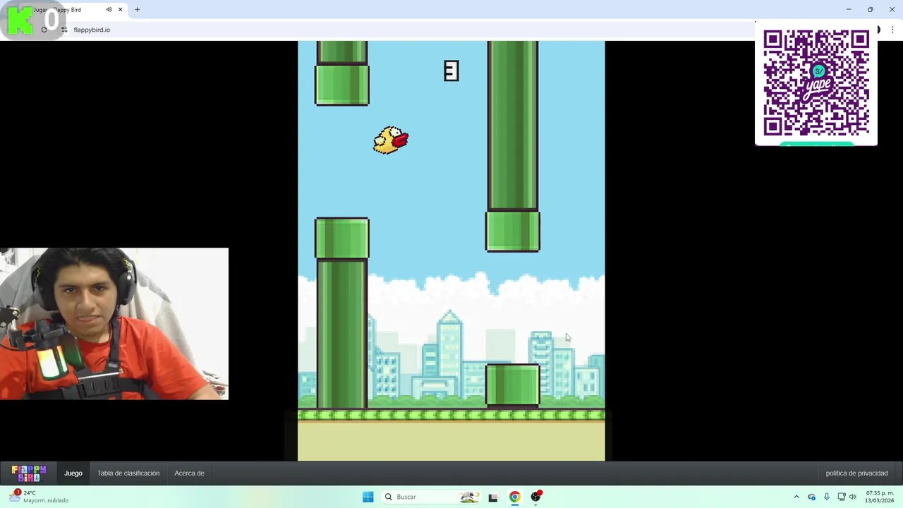
Task: Open the Windows Start menu
Action: pos(368,497)
